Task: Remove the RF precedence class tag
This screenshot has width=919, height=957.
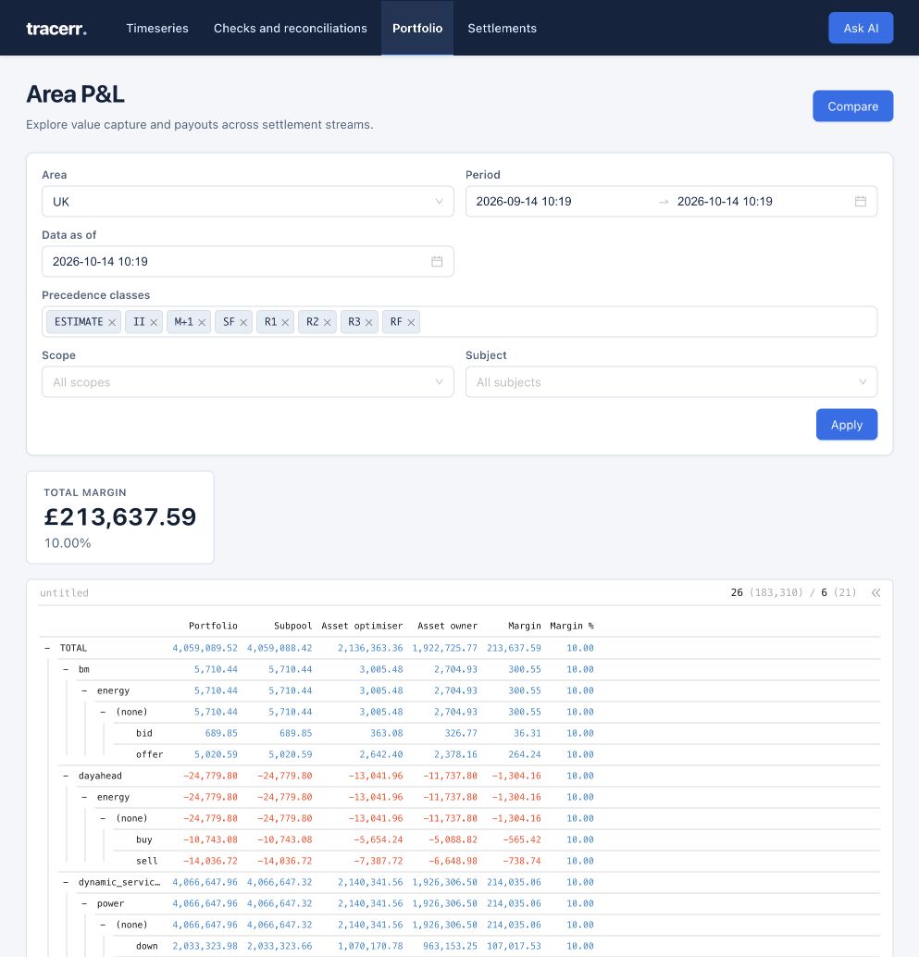Action: [411, 322]
